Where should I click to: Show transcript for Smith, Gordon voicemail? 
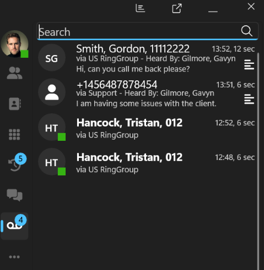pos(249,64)
